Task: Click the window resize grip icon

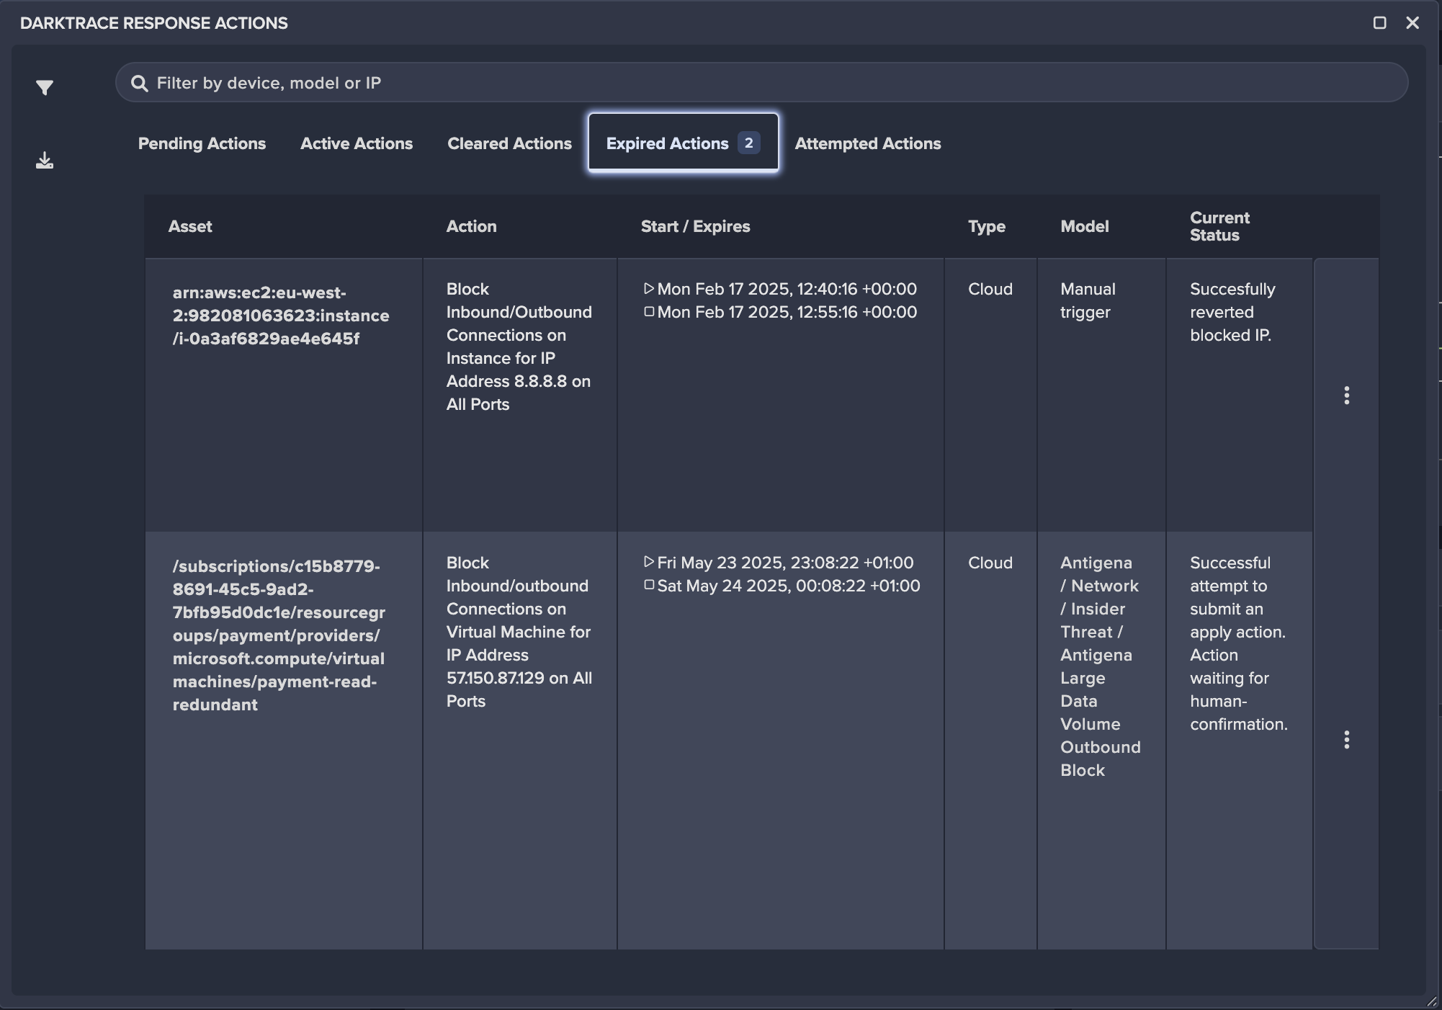Action: click(x=1431, y=1001)
